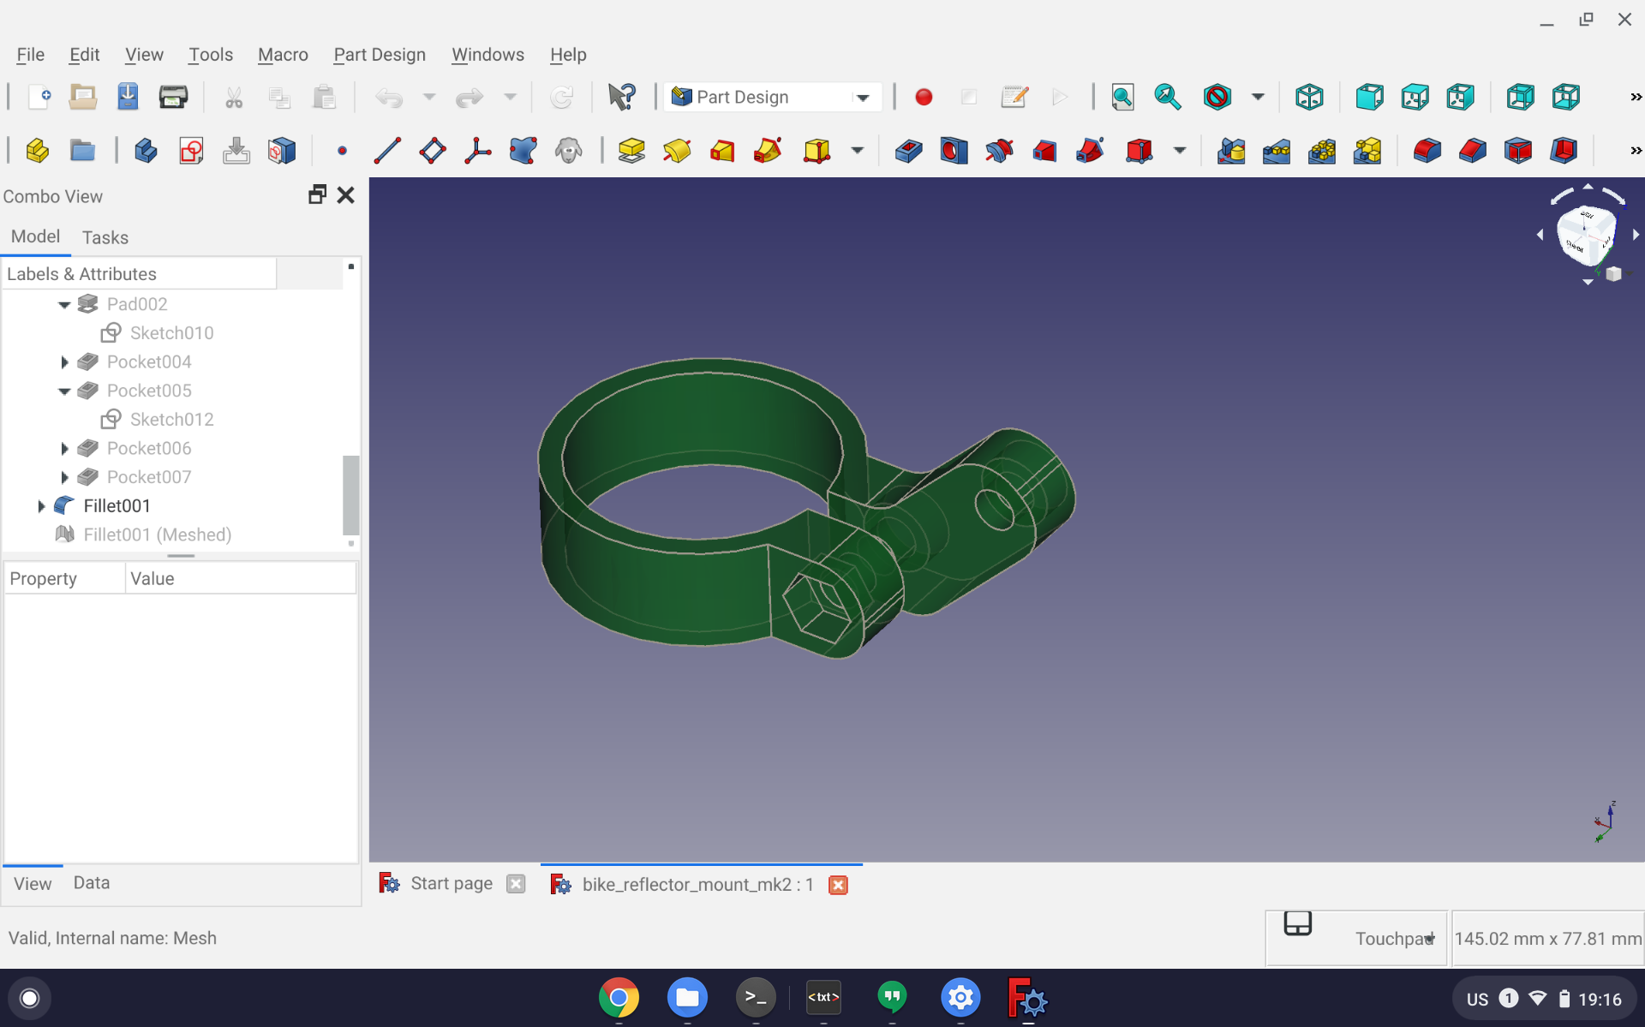Screen dimensions: 1645x1027
Task: Click the Print icon
Action: (x=173, y=97)
